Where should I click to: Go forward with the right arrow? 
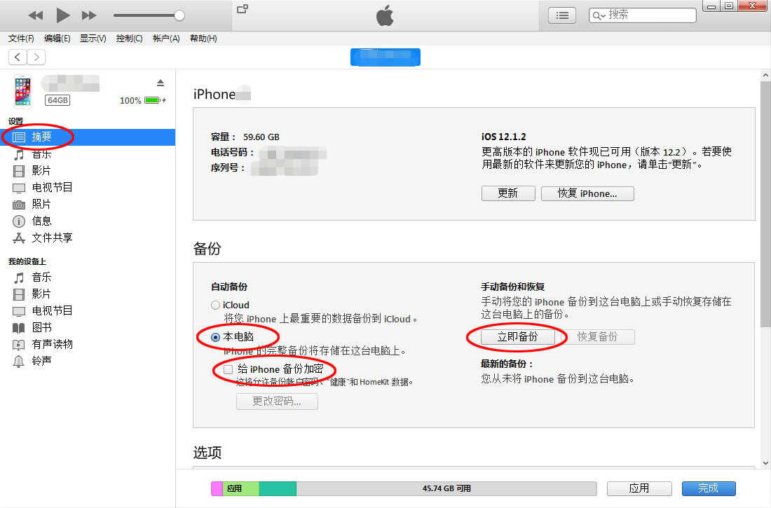[36, 57]
